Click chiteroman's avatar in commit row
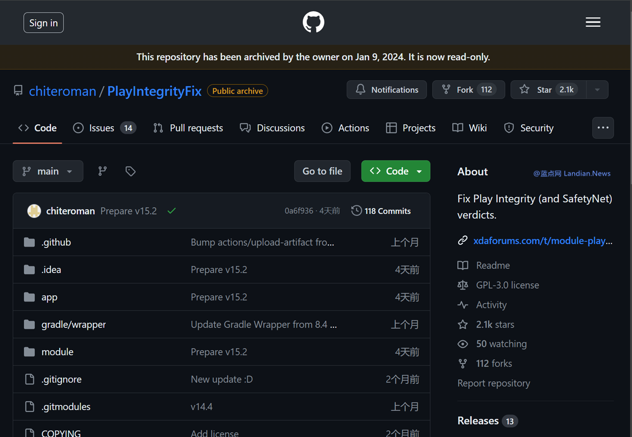This screenshot has height=437, width=632. 34,211
